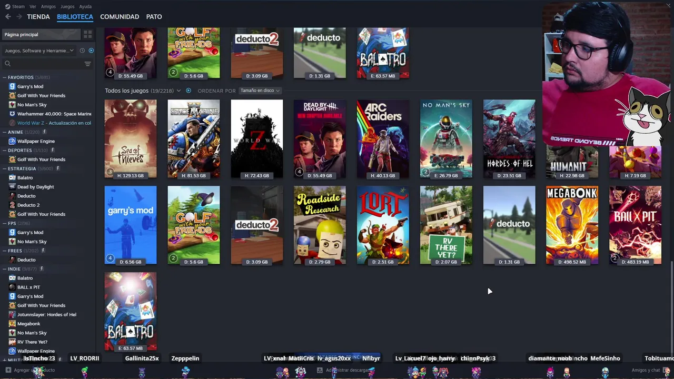Open garry's mod cover thumbnail
Image resolution: width=674 pixels, height=379 pixels.
point(131,225)
